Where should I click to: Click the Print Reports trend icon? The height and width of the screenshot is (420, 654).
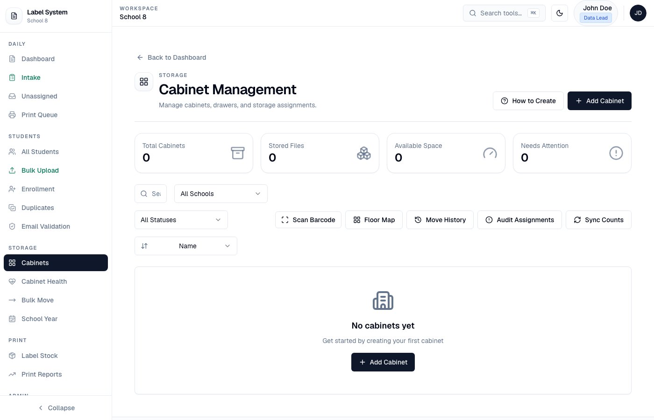(x=12, y=374)
